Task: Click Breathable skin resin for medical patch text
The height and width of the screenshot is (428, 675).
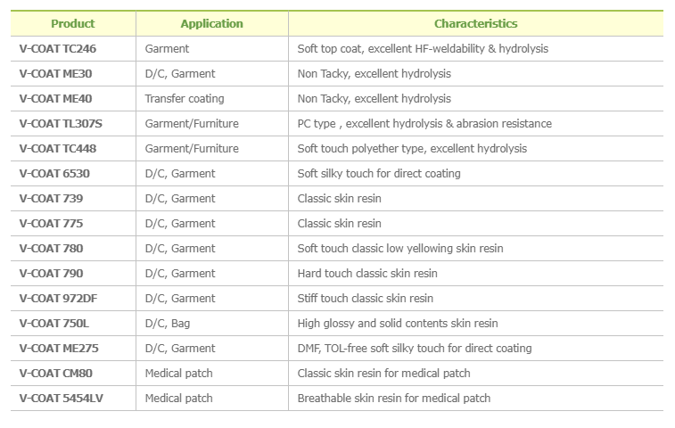Action: click(394, 399)
